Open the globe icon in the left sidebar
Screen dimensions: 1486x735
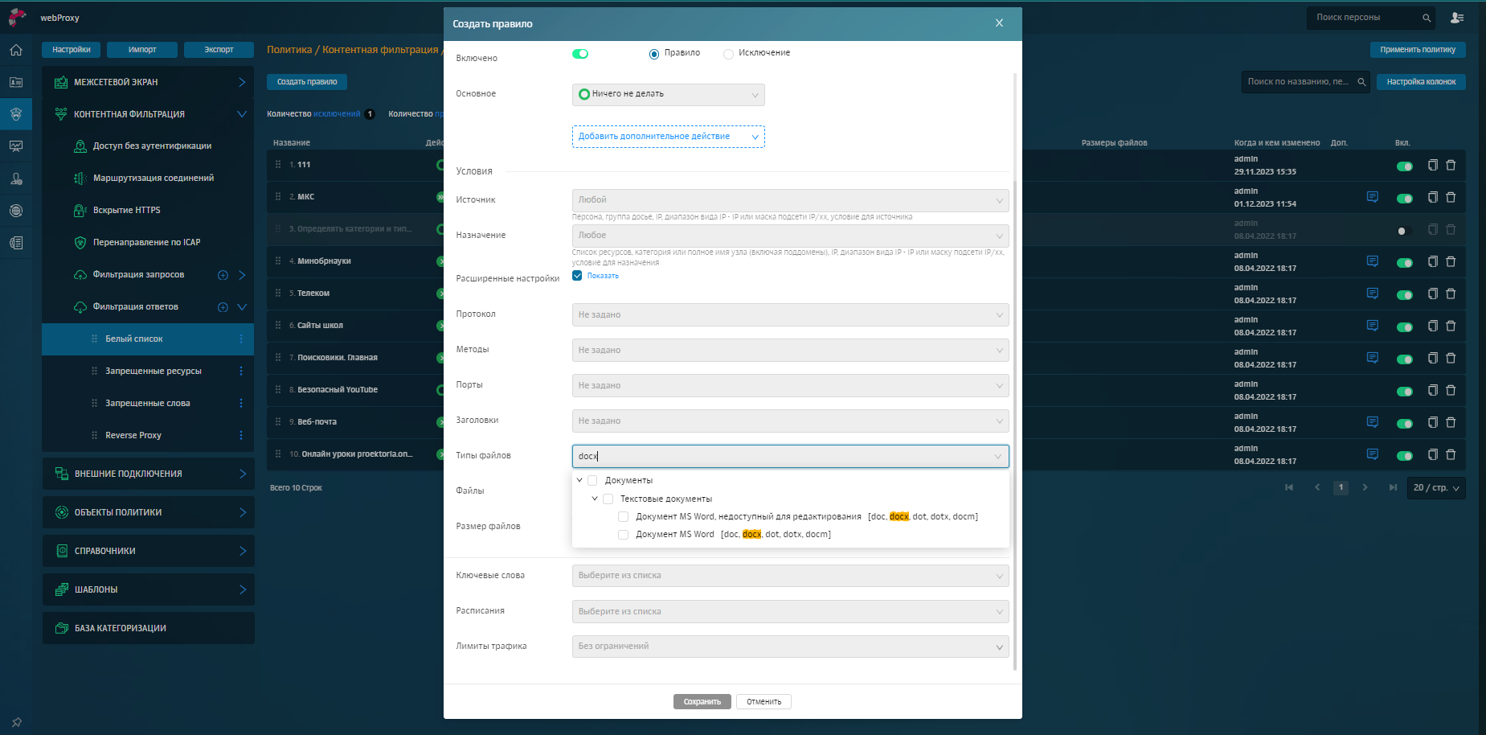16,211
